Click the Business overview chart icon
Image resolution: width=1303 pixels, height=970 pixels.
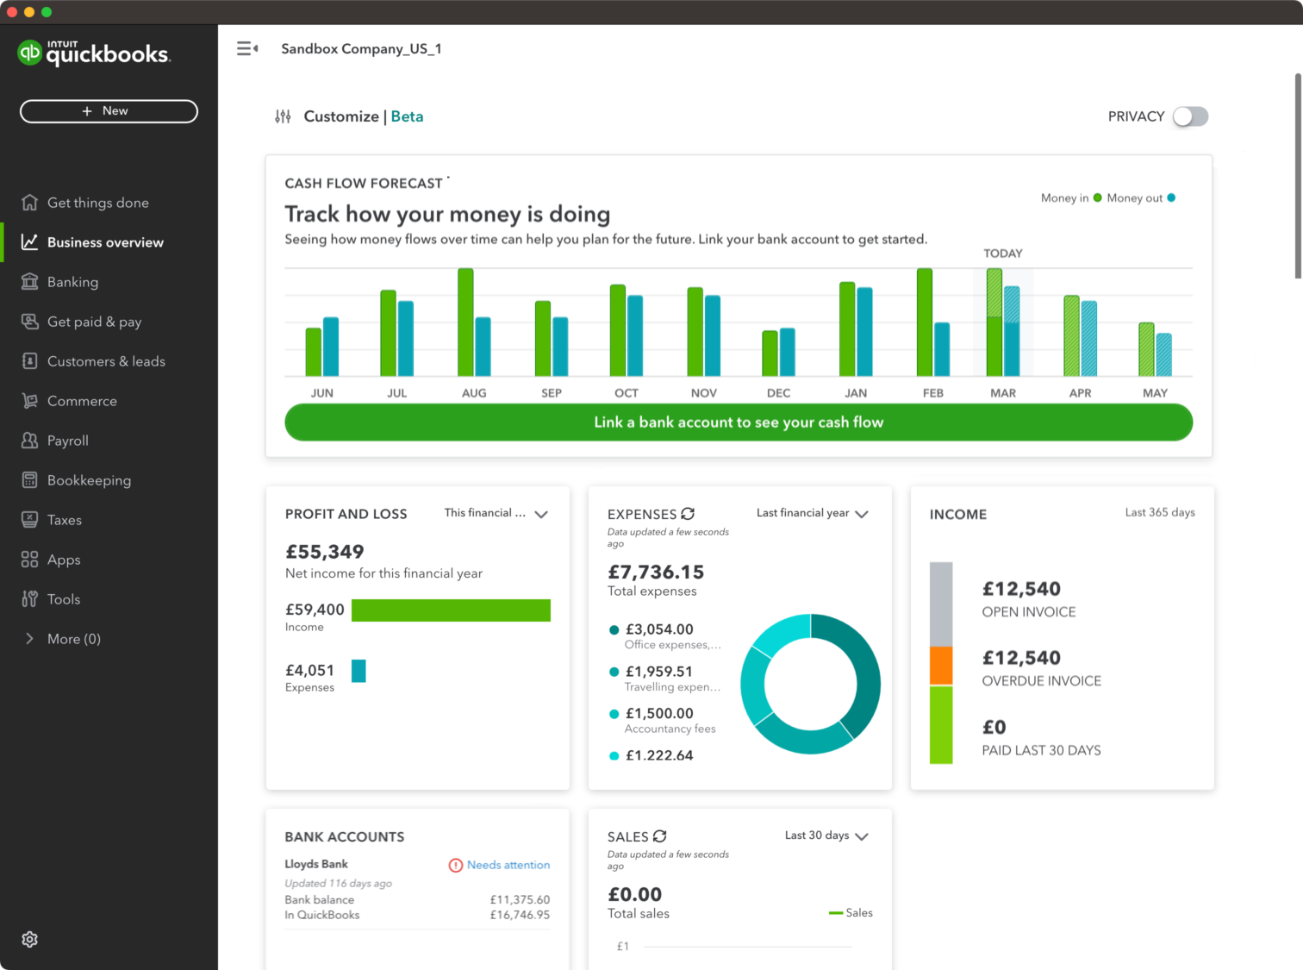pyautogui.click(x=29, y=242)
